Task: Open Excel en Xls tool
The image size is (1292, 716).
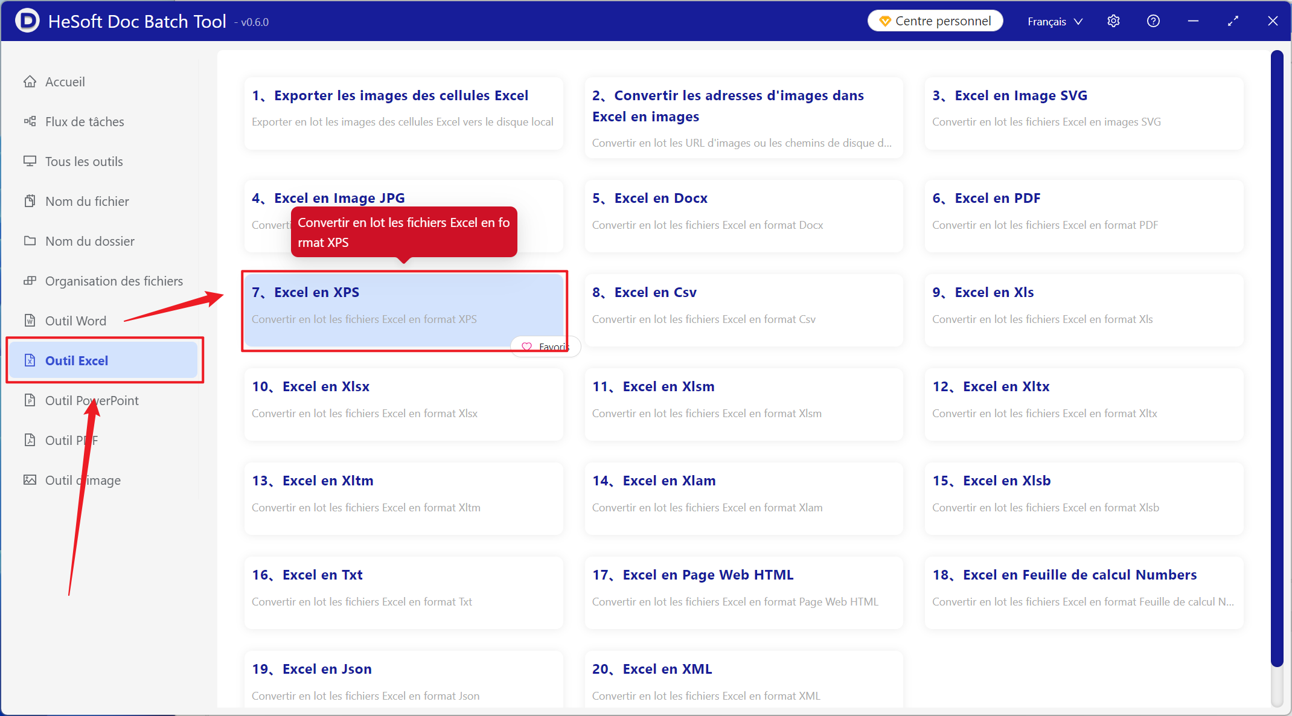Action: (x=1084, y=310)
